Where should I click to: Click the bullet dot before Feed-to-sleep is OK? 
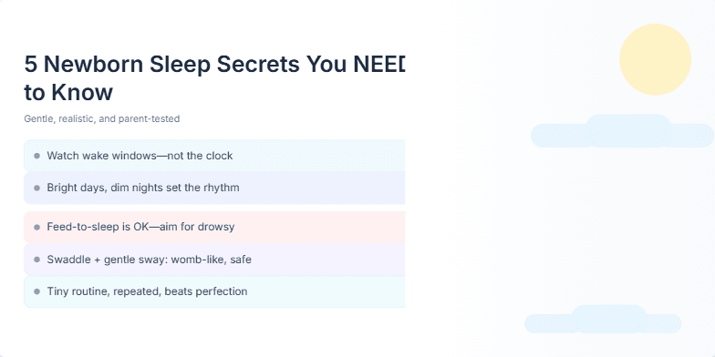tap(36, 228)
